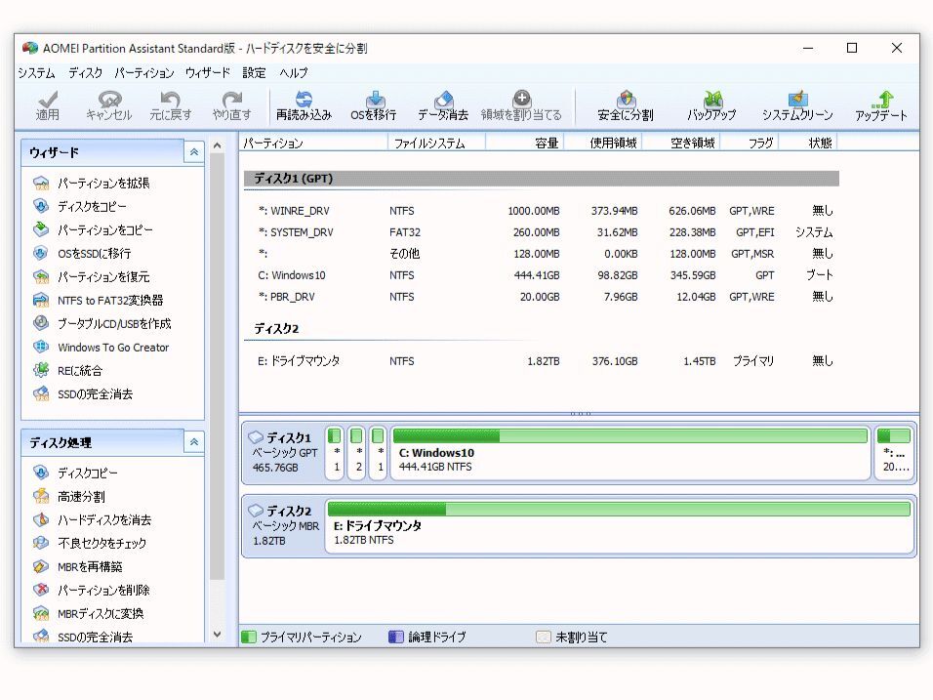This screenshot has height=700, width=933.
Task: Select the E: ドライブマウンタ list row
Action: click(542, 360)
